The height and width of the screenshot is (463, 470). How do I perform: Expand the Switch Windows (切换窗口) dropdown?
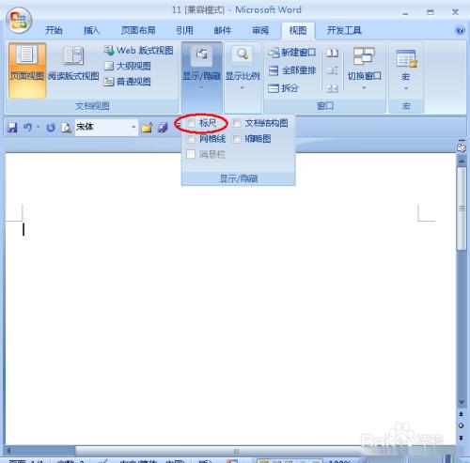pos(364,69)
